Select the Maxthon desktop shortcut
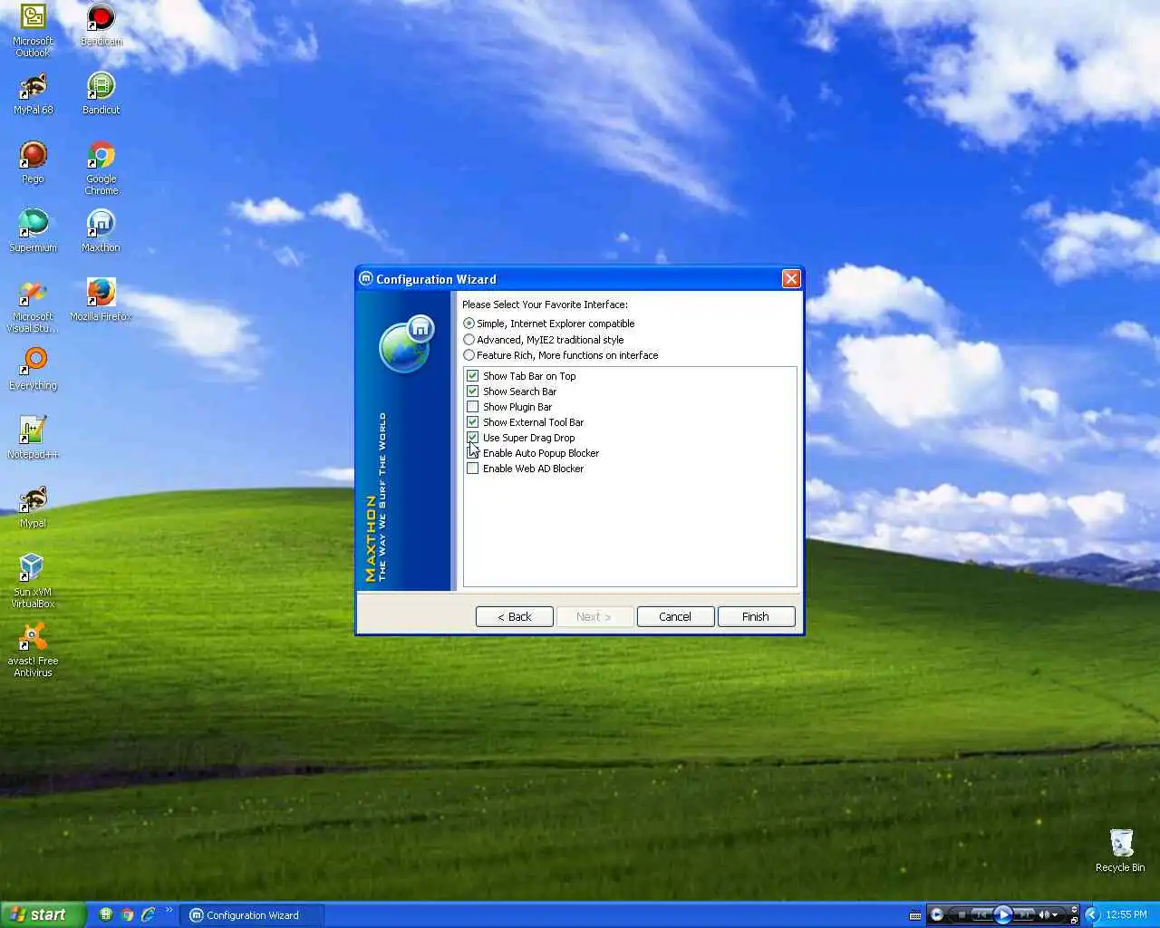The image size is (1160, 928). pyautogui.click(x=101, y=231)
